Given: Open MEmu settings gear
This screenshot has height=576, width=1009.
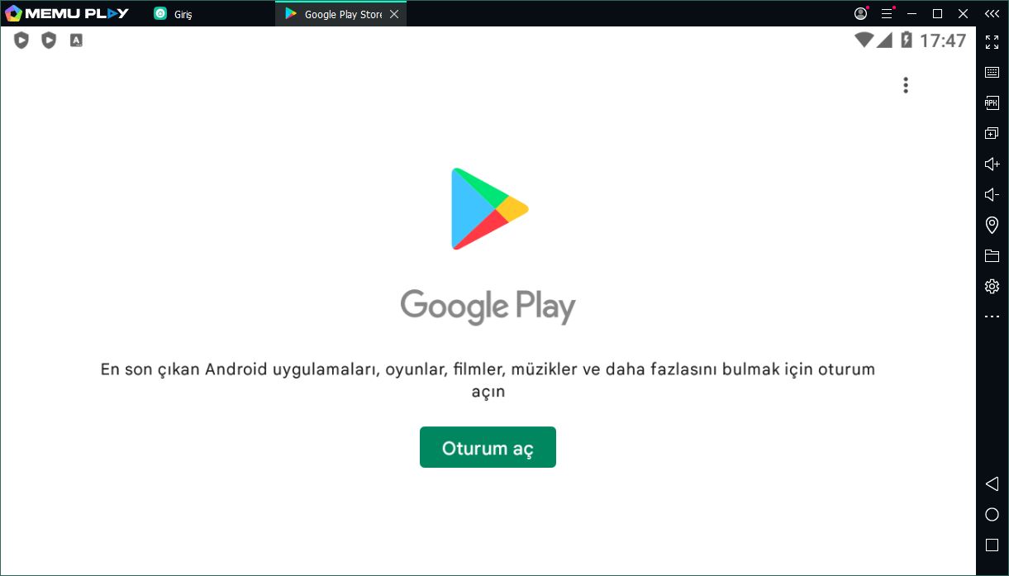Looking at the screenshot, I should click(x=992, y=286).
